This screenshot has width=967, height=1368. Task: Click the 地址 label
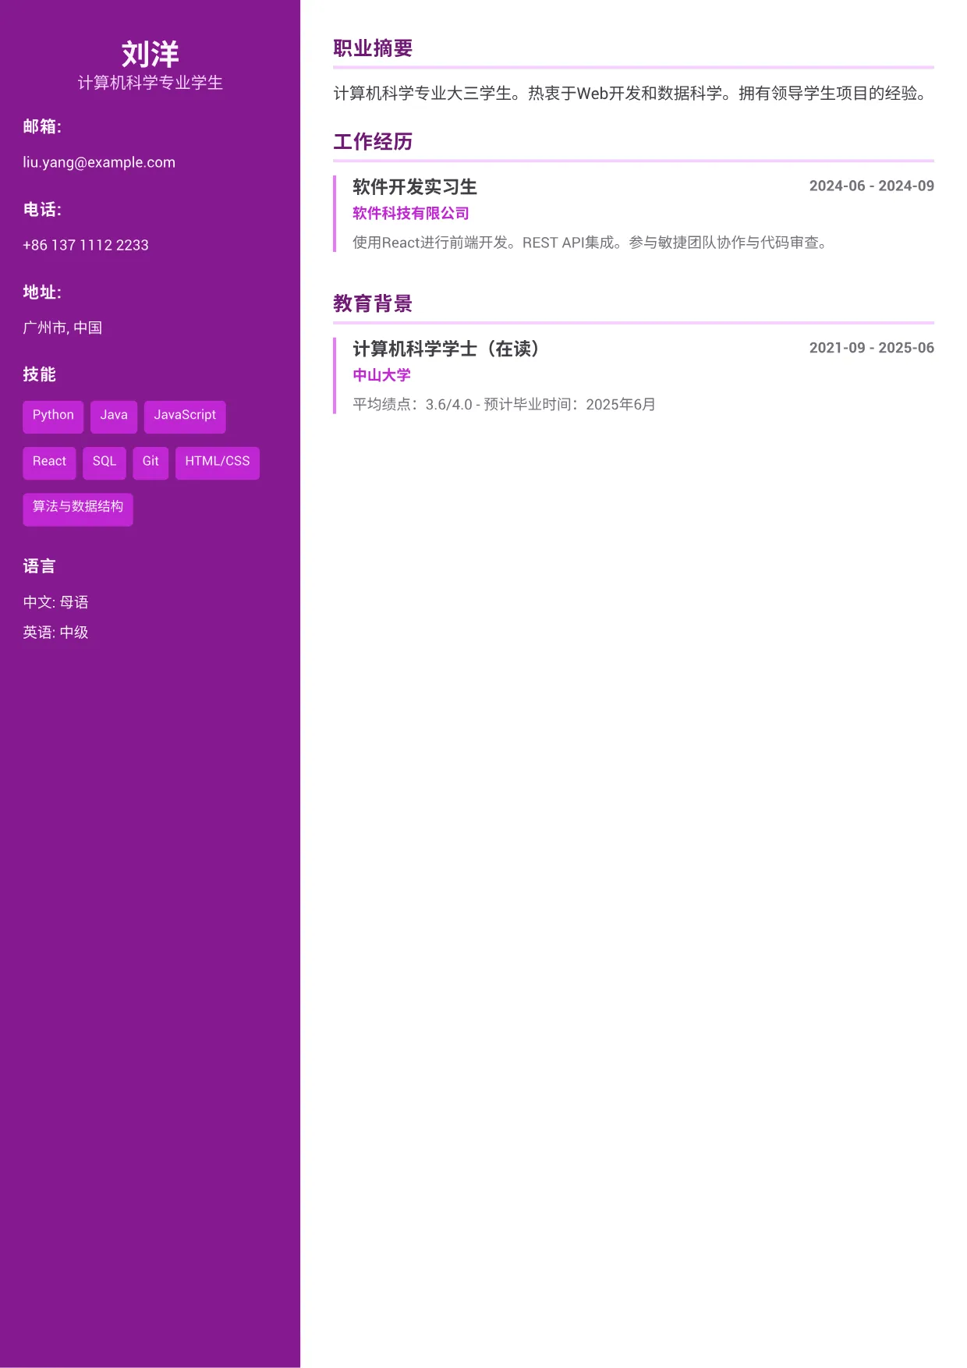[x=42, y=292]
